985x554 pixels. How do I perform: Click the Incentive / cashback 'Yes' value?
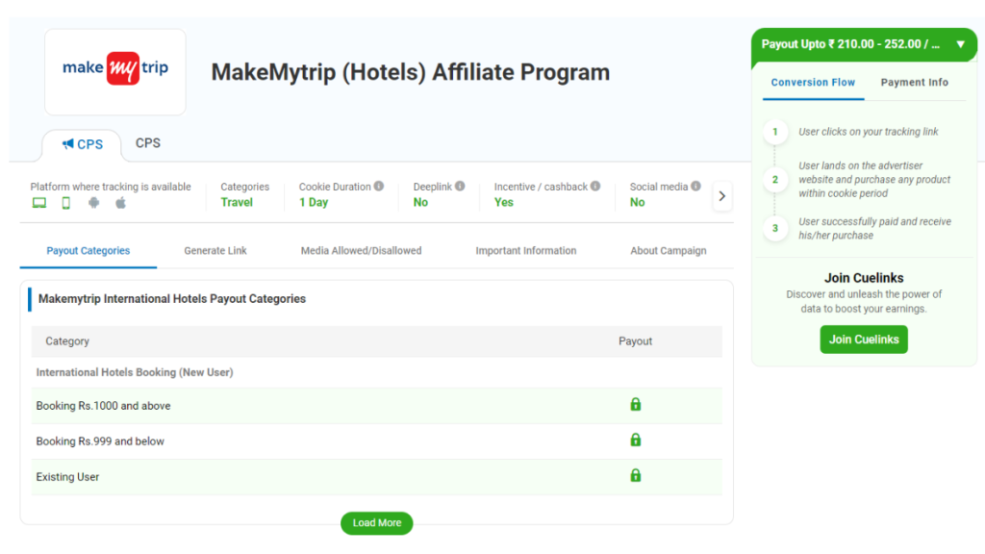(x=504, y=202)
